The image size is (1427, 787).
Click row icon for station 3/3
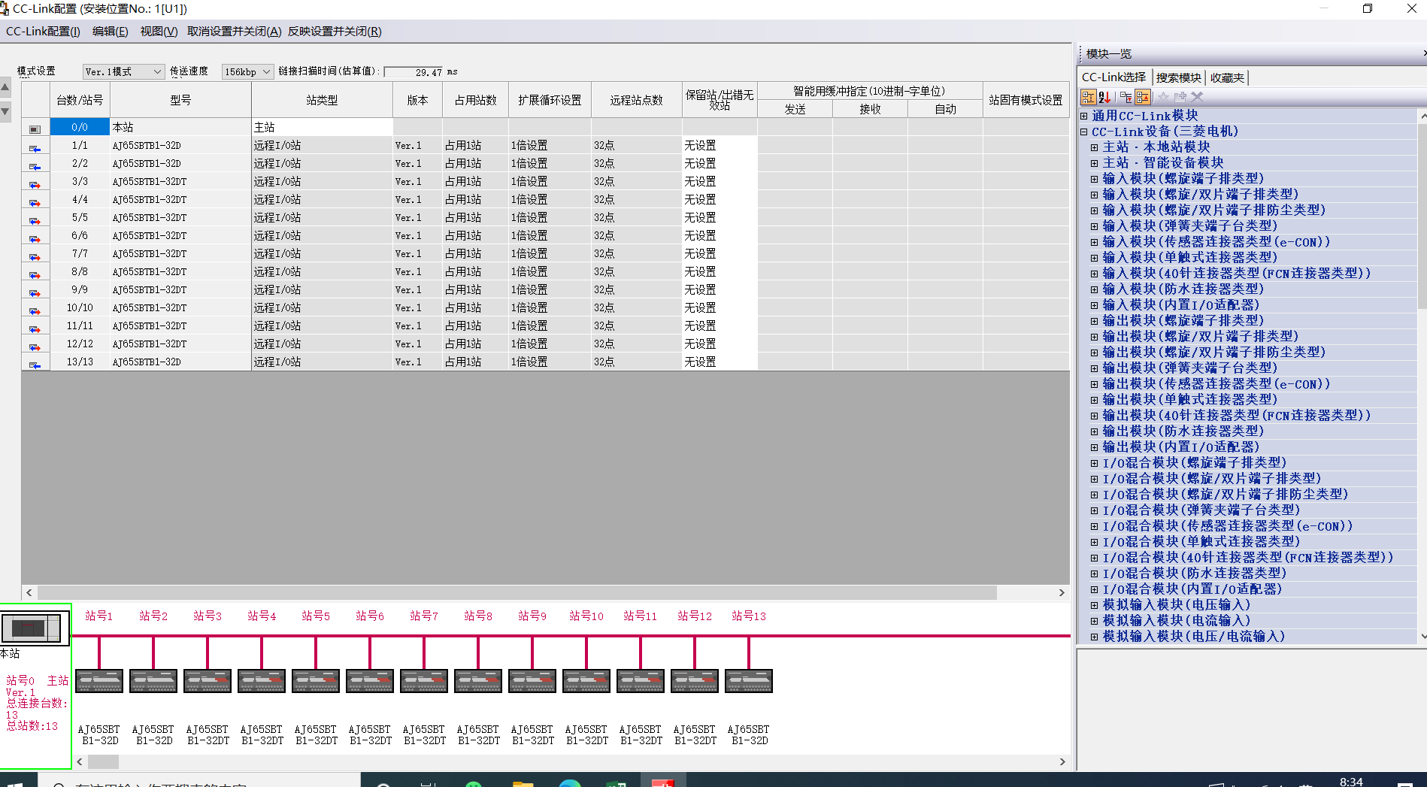click(x=35, y=182)
